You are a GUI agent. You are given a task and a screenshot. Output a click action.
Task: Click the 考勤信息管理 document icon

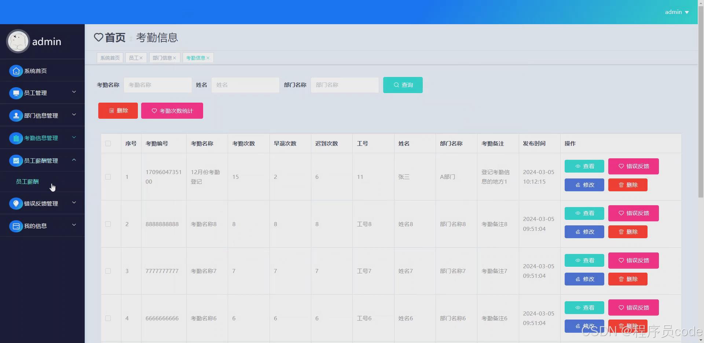[x=16, y=138]
